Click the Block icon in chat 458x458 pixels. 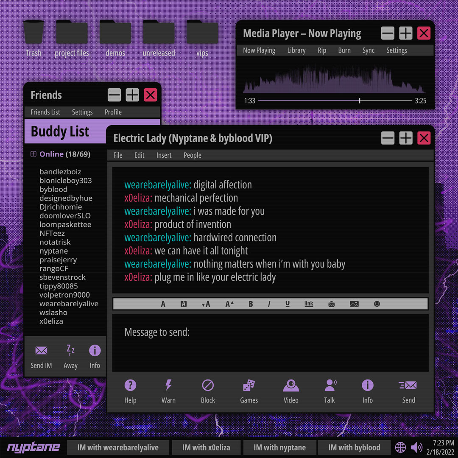tap(208, 385)
